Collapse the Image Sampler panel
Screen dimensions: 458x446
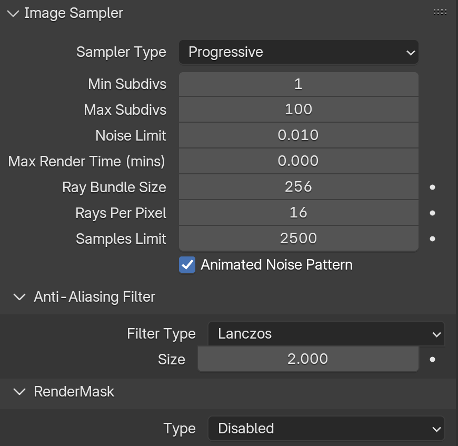(13, 14)
